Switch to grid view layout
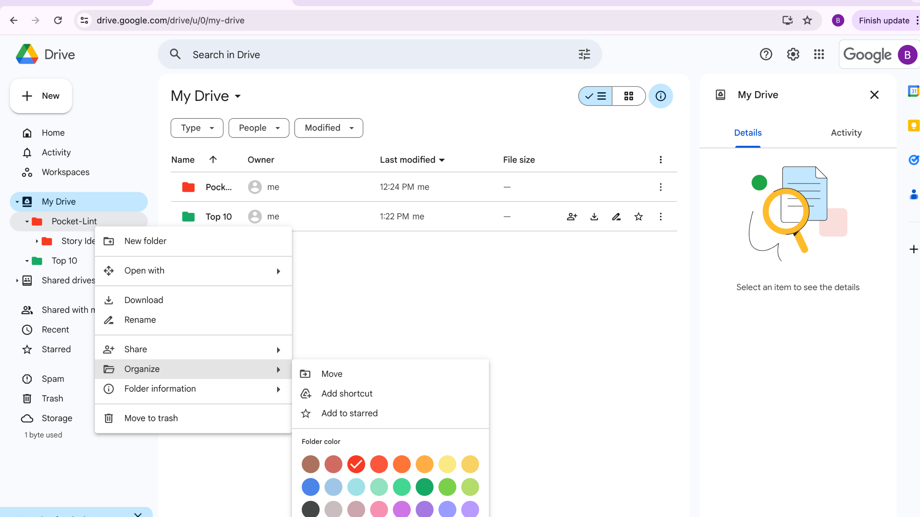This screenshot has height=517, width=920. tap(629, 96)
